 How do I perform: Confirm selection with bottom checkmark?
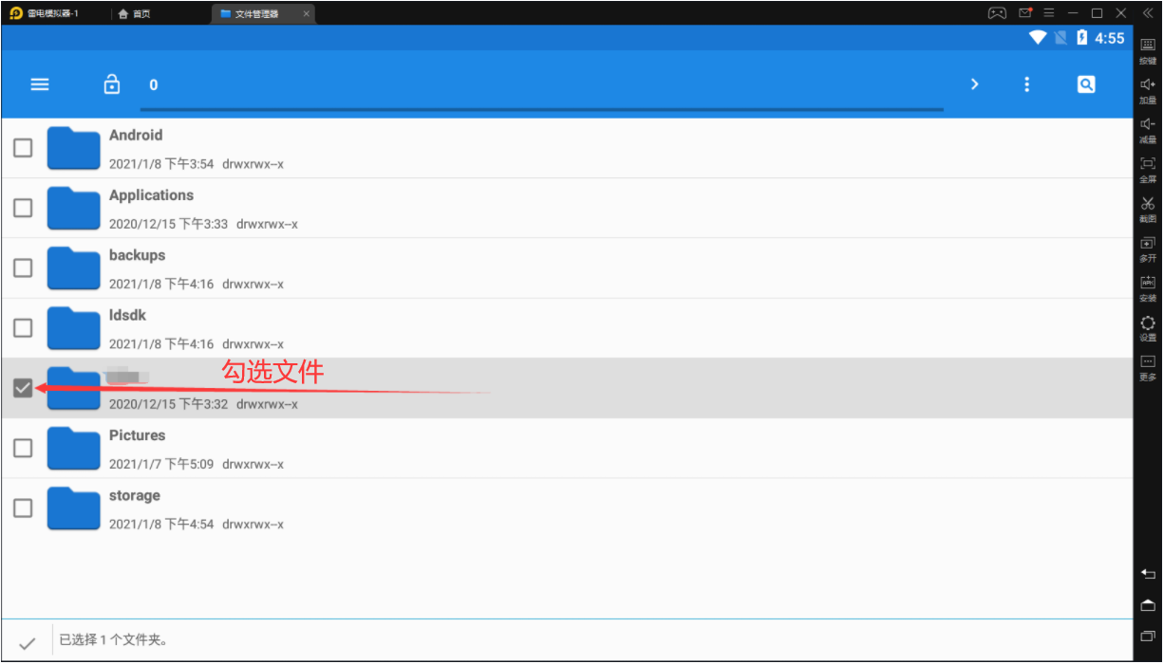pyautogui.click(x=28, y=643)
